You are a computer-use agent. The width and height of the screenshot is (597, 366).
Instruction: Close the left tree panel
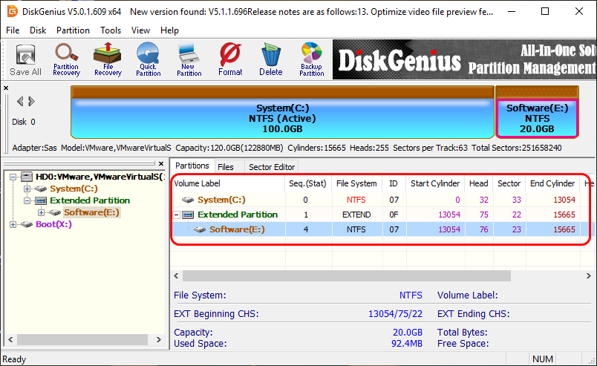tap(161, 164)
